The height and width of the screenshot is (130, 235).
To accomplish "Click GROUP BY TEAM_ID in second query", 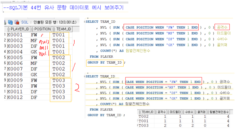I will pos(104,115).
